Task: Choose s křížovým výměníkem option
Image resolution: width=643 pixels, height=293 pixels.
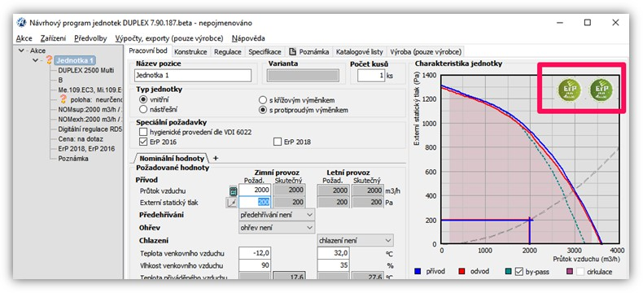Action: (262, 100)
